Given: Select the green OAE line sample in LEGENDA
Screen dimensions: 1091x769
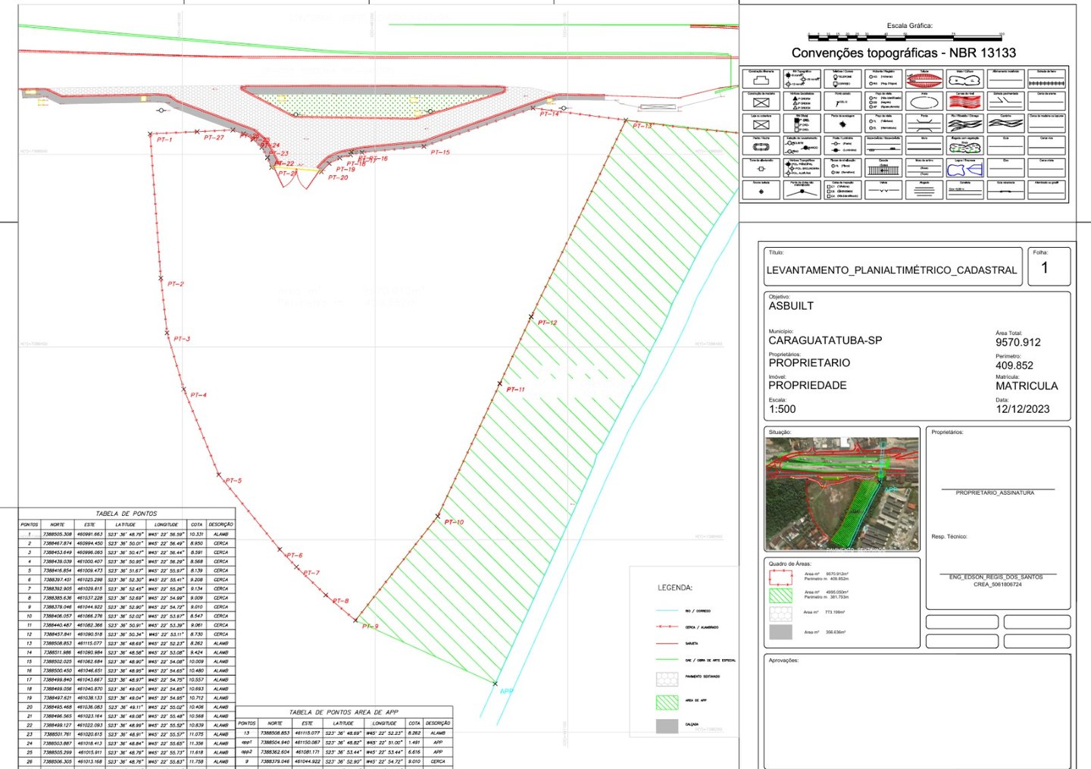Looking at the screenshot, I should [667, 660].
